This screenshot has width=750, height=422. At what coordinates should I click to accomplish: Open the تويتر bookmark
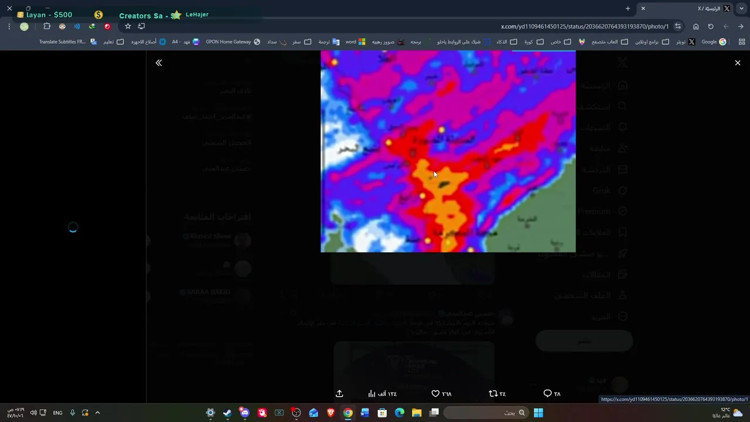pos(686,42)
